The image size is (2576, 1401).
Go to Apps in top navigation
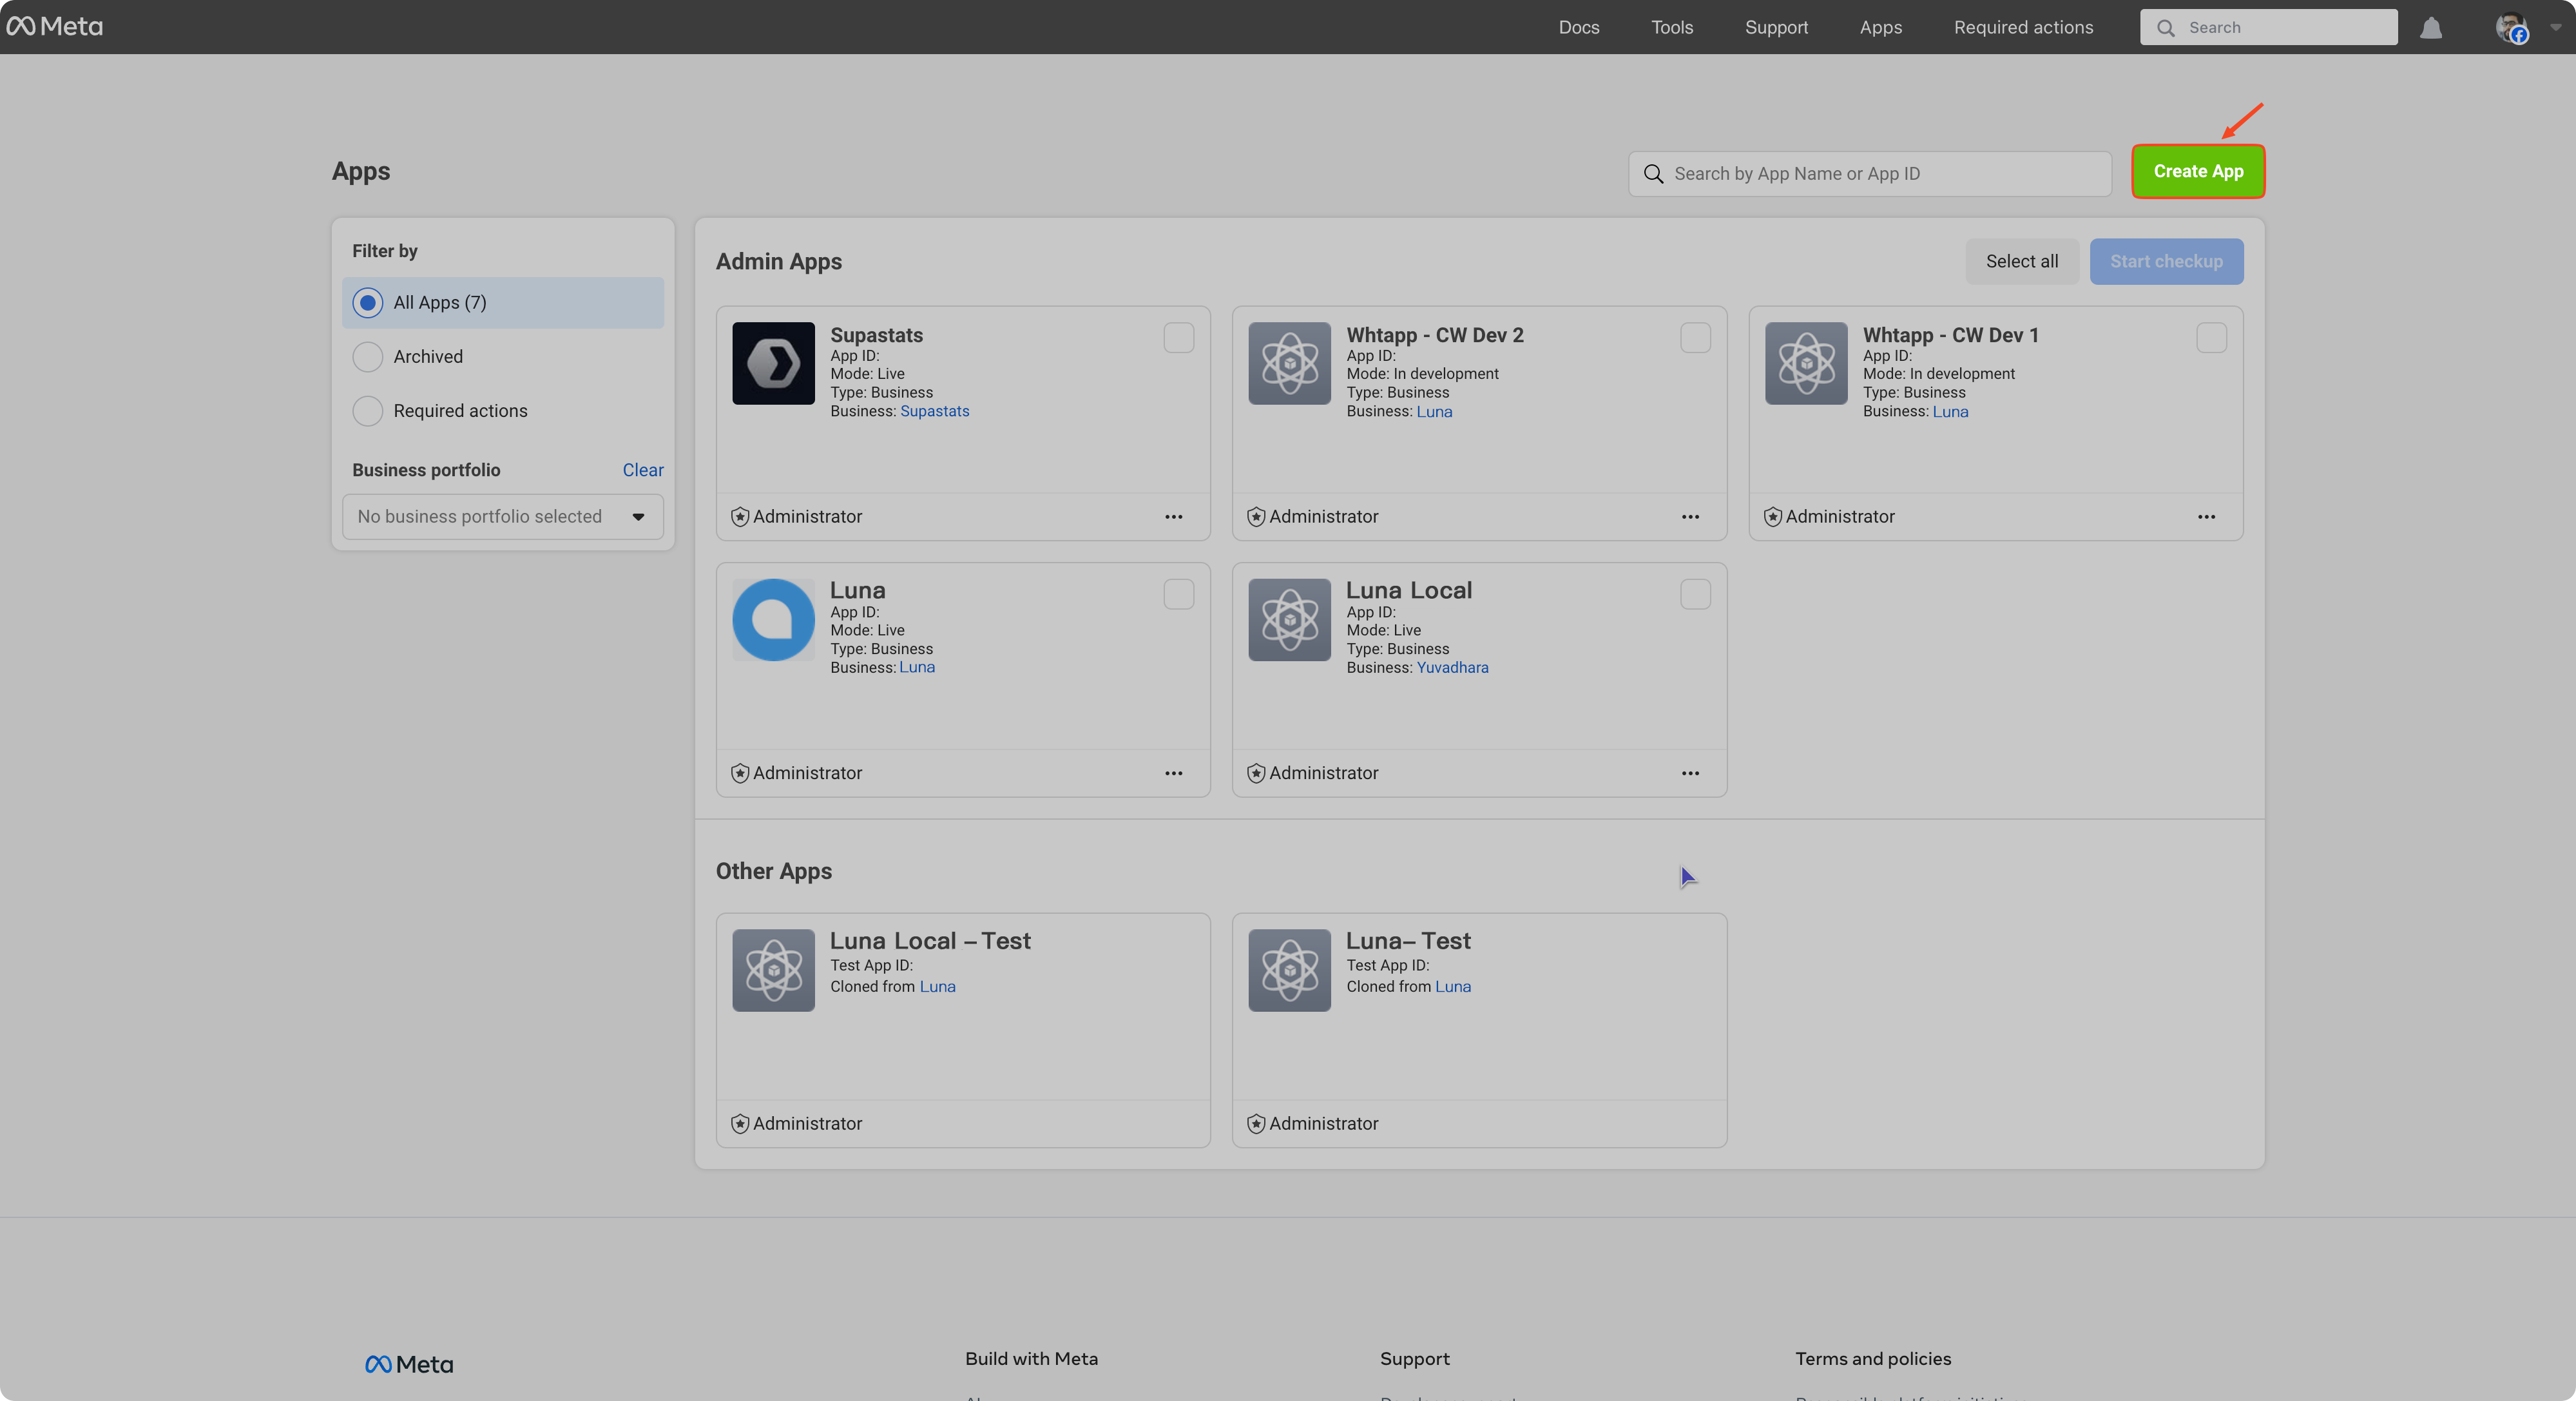click(x=1880, y=27)
